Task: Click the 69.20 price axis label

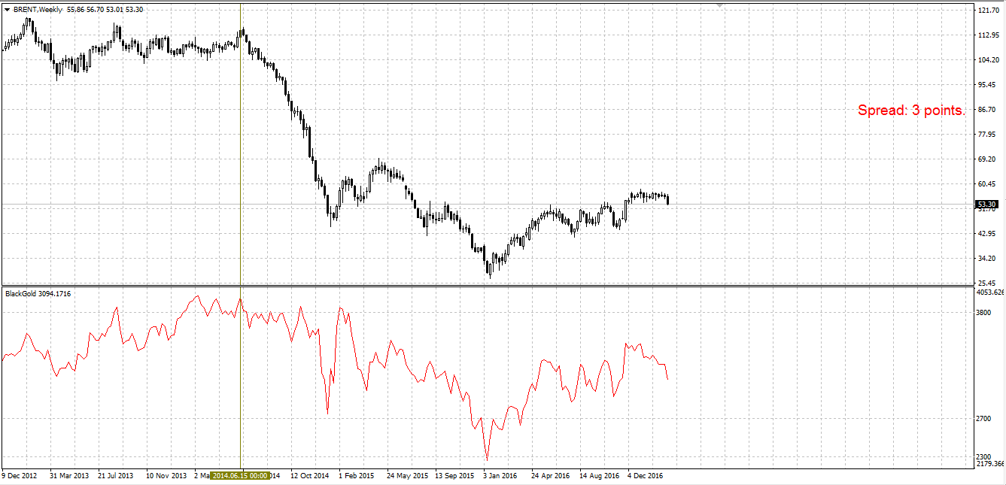Action: coord(986,159)
